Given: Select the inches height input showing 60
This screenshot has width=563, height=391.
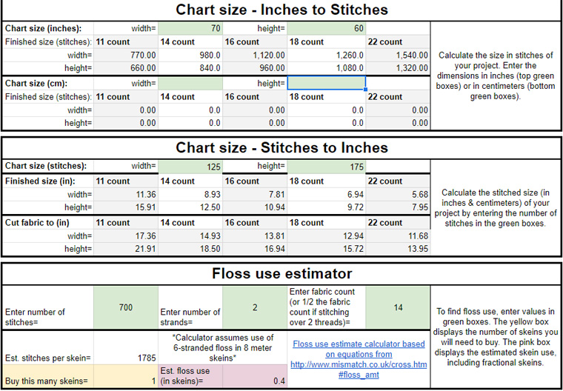Looking at the screenshot, I should [x=327, y=28].
